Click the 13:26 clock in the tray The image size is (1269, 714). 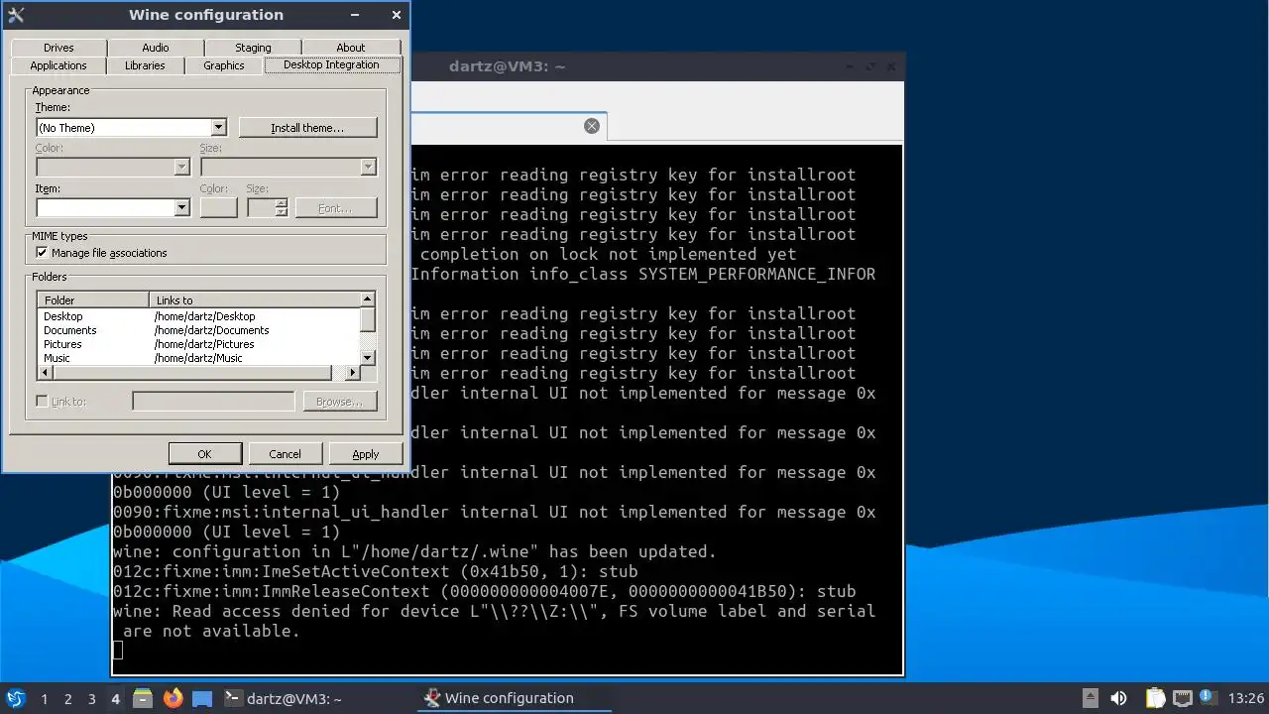tap(1246, 699)
